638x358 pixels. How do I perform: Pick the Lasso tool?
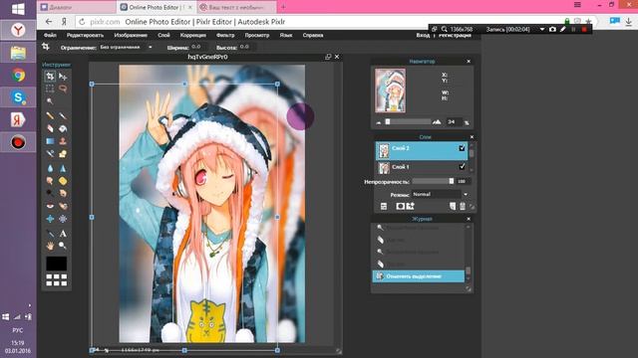click(63, 89)
